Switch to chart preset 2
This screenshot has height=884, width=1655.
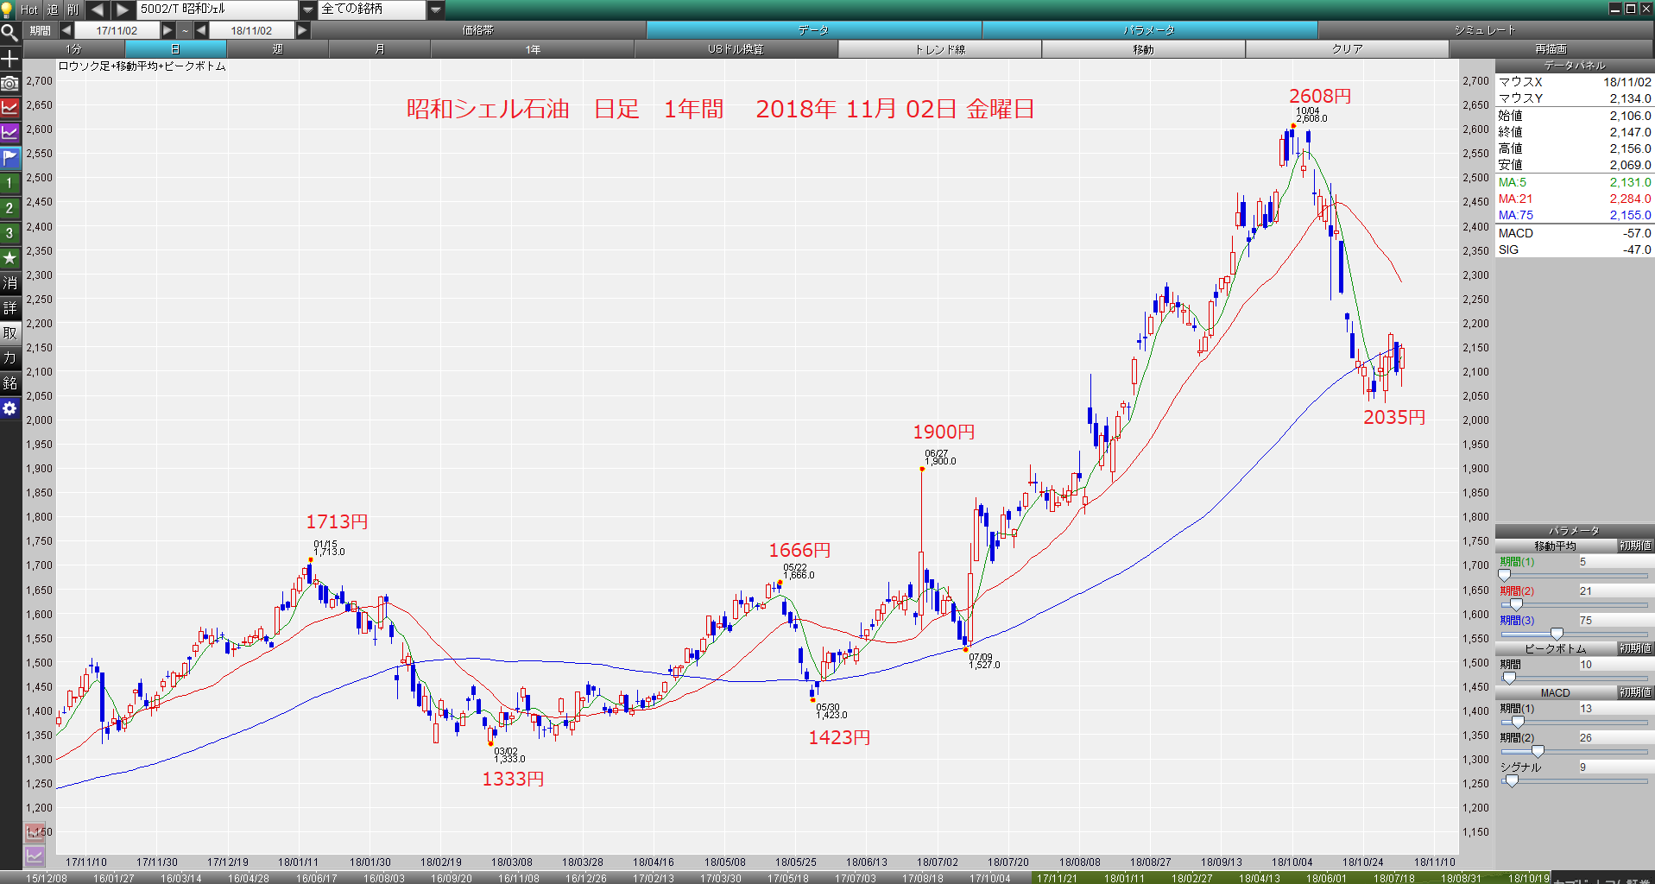pyautogui.click(x=9, y=208)
